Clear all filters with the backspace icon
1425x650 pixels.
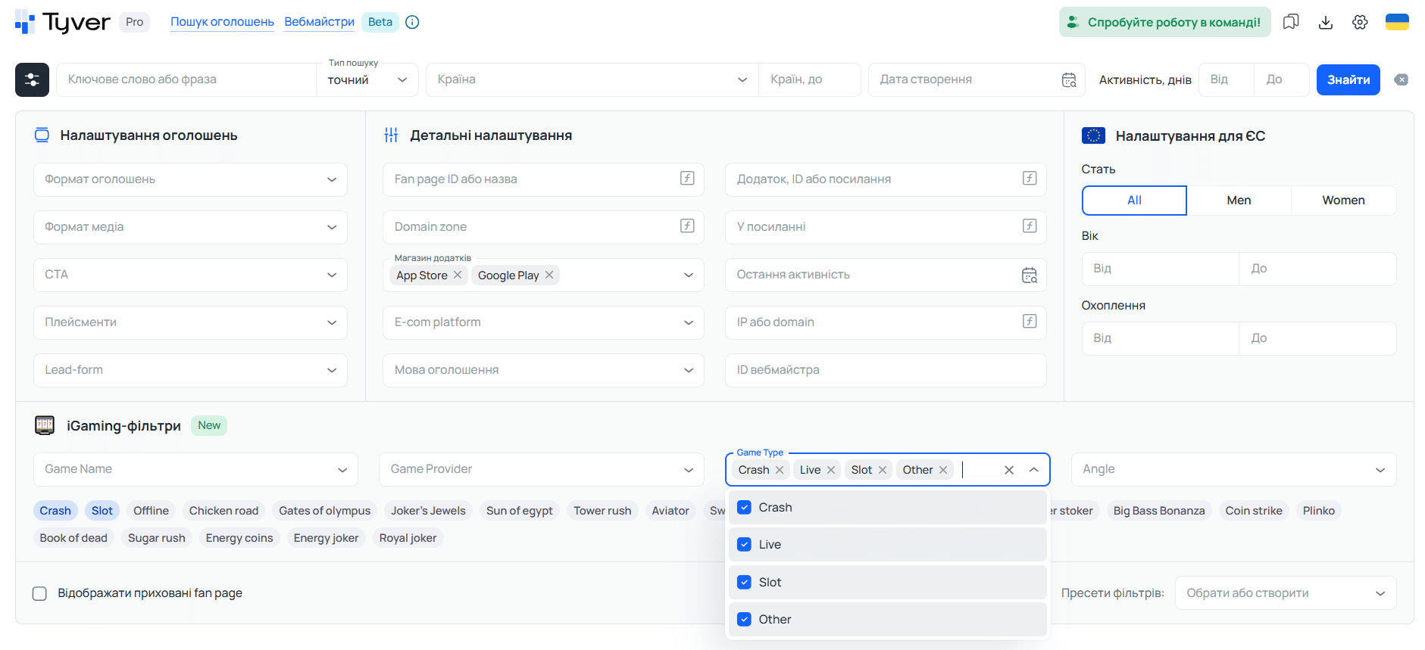(1402, 79)
